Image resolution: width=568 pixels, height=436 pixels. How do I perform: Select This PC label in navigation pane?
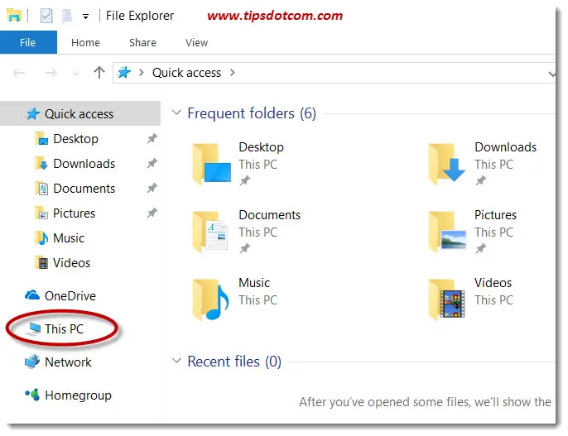point(64,329)
